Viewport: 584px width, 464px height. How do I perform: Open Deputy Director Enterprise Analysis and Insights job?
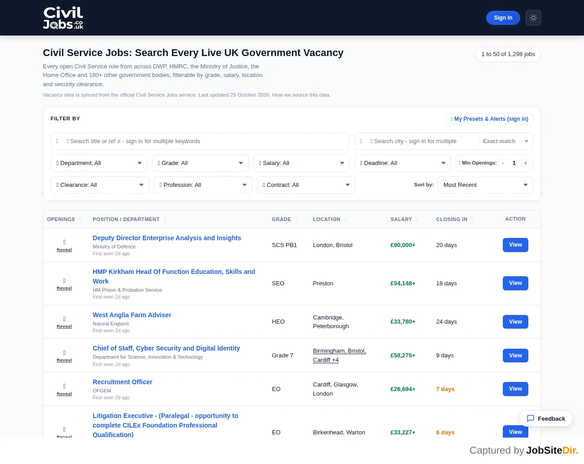coord(167,238)
